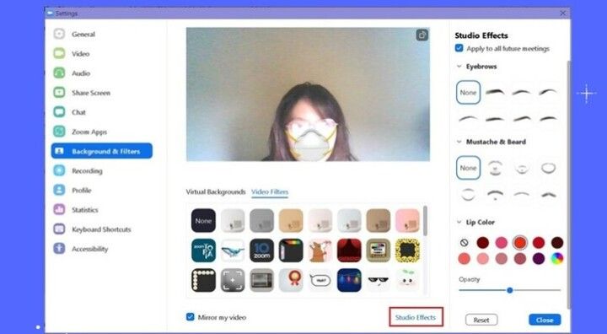The image size is (607, 334).
Task: Choose the thin mustache style
Action: point(522,194)
